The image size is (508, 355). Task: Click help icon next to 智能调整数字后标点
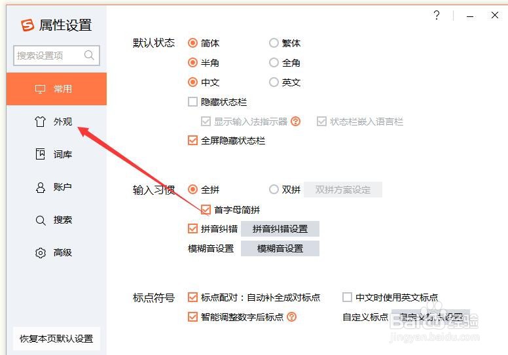pos(291,316)
